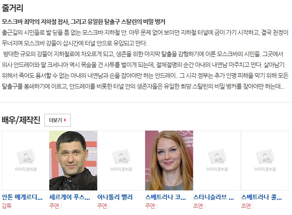
Task: Open the 스베트라나 콜... name link
Action: pos(261,197)
